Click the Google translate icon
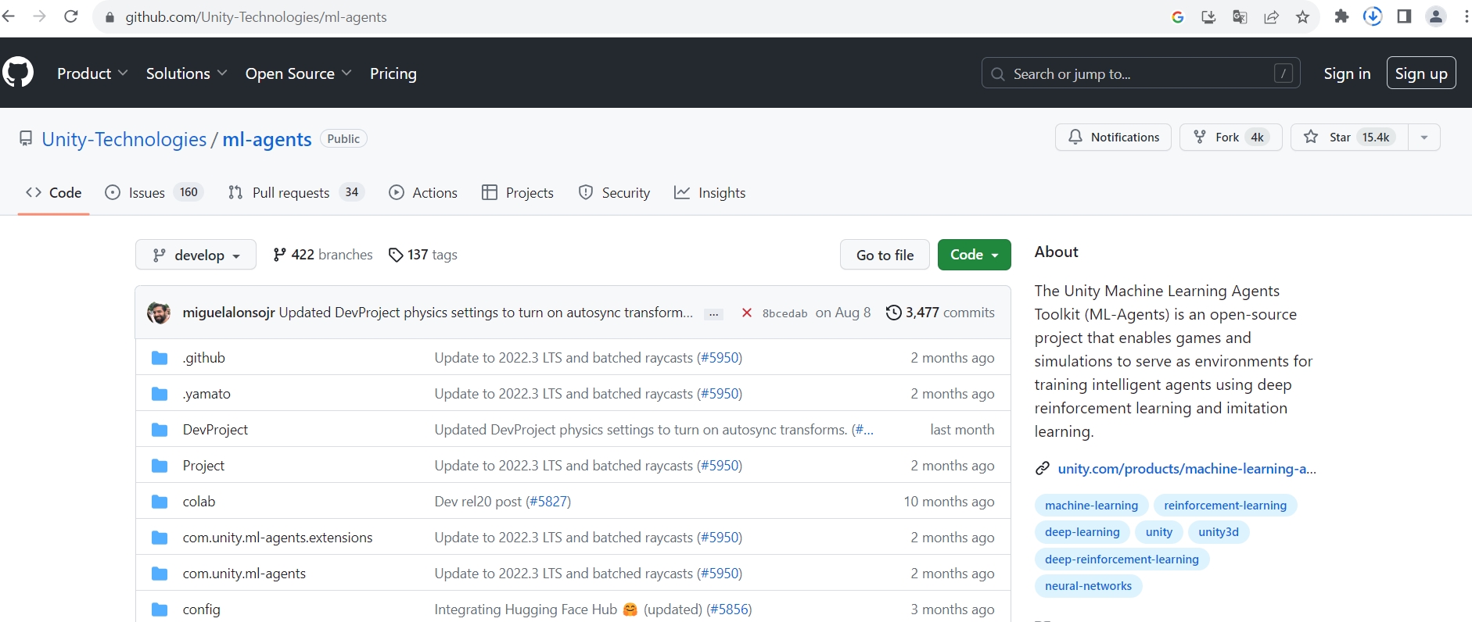Image resolution: width=1472 pixels, height=622 pixels. click(1240, 16)
